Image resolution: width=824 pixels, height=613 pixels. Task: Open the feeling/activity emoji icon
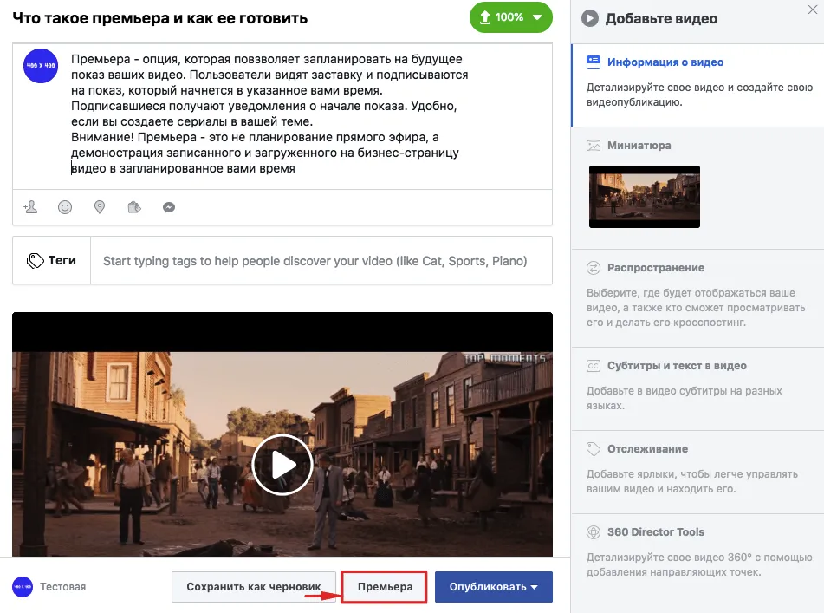(65, 207)
